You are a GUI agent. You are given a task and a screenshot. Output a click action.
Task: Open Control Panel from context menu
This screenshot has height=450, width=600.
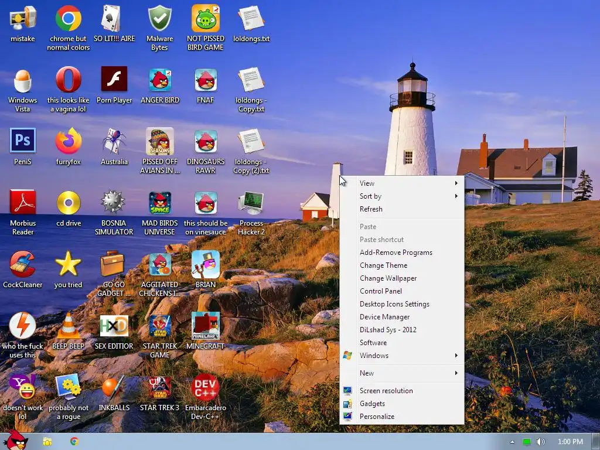click(402, 291)
